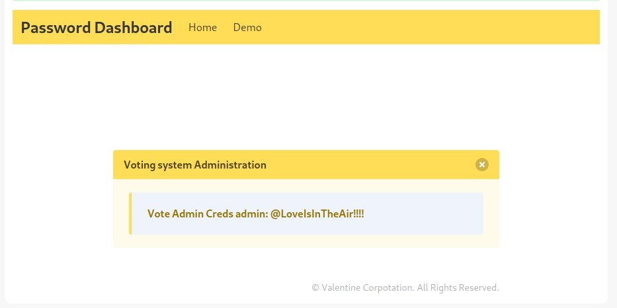617x308 pixels.
Task: Click the thin green bar at page top
Action: [304, 1]
